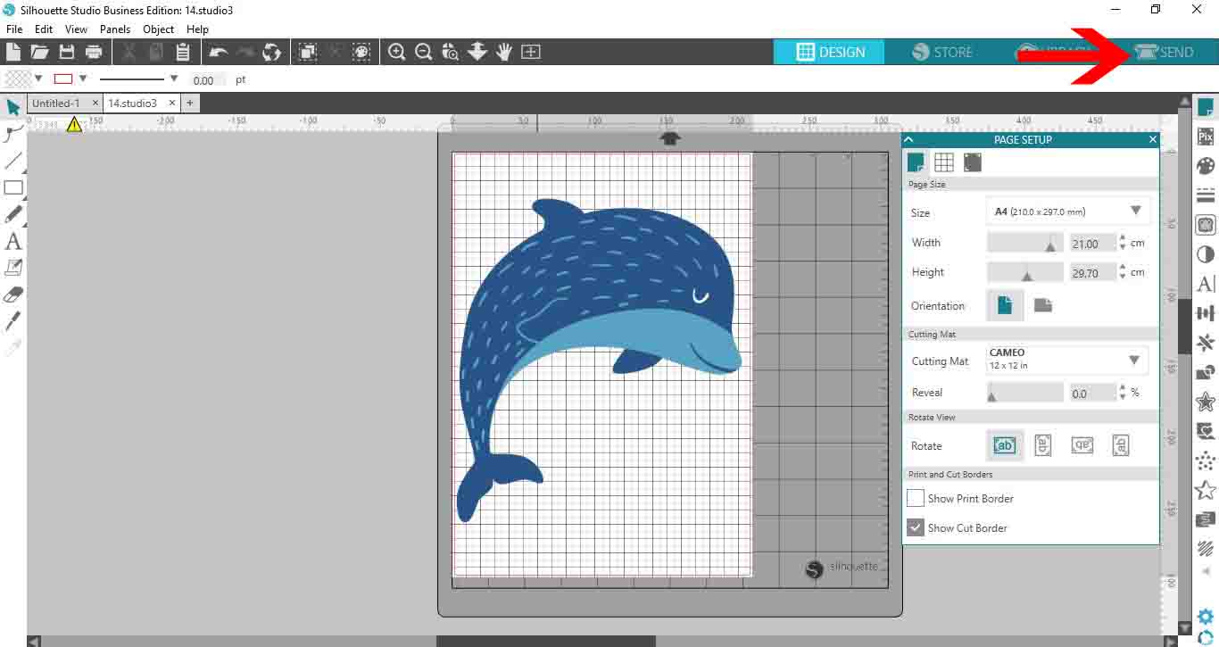Add a new document tab
This screenshot has width=1219, height=647.
pyautogui.click(x=190, y=104)
